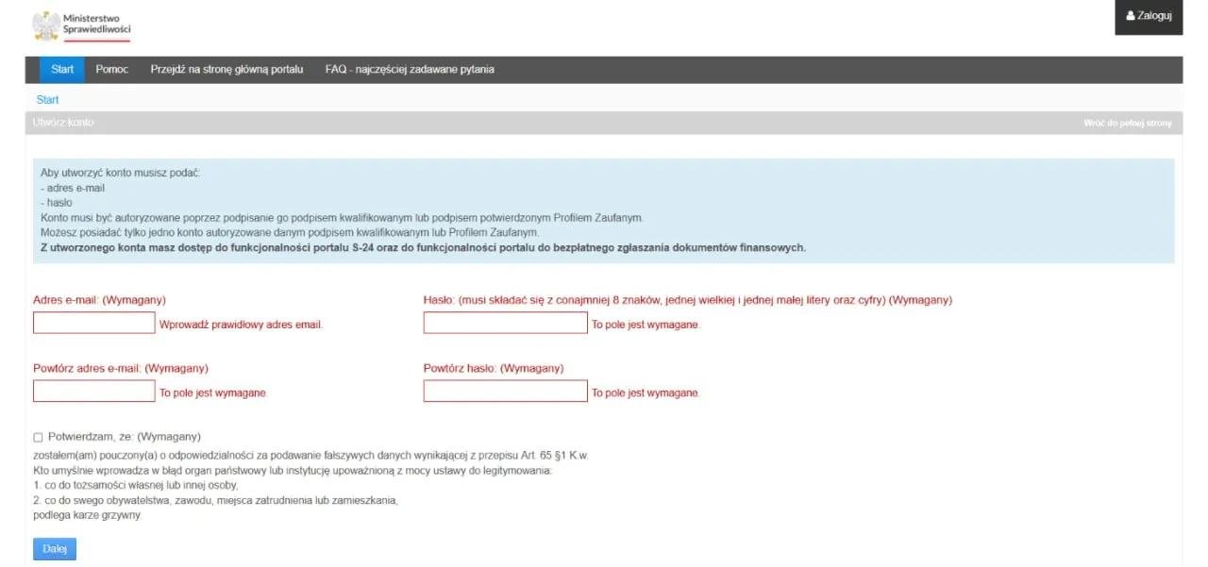
Task: Click the 'Wprowadź prawidłowy adres email' error text
Action: coord(241,325)
